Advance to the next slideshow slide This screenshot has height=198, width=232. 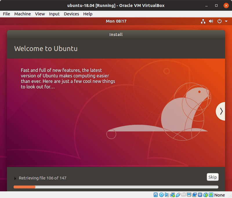click(221, 111)
